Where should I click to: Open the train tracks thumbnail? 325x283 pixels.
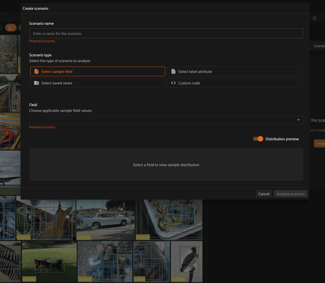pyautogui.click(x=10, y=93)
